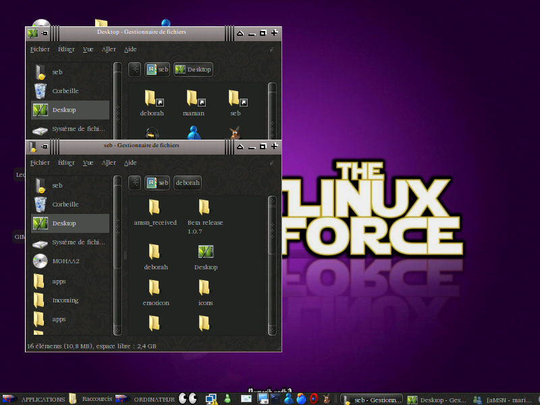Open Vue menu in seb window
The height and width of the screenshot is (405, 540).
click(x=88, y=163)
